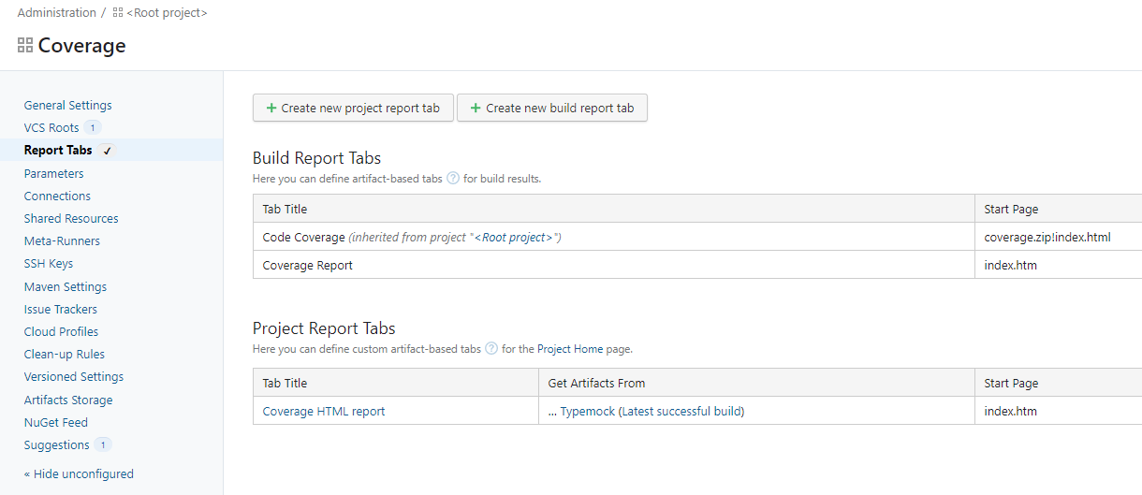1142x495 pixels.
Task: Go to Parameters section
Action: pyautogui.click(x=53, y=173)
